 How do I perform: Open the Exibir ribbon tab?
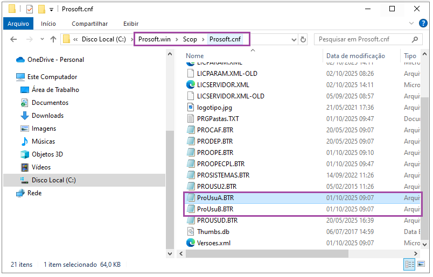click(x=131, y=24)
